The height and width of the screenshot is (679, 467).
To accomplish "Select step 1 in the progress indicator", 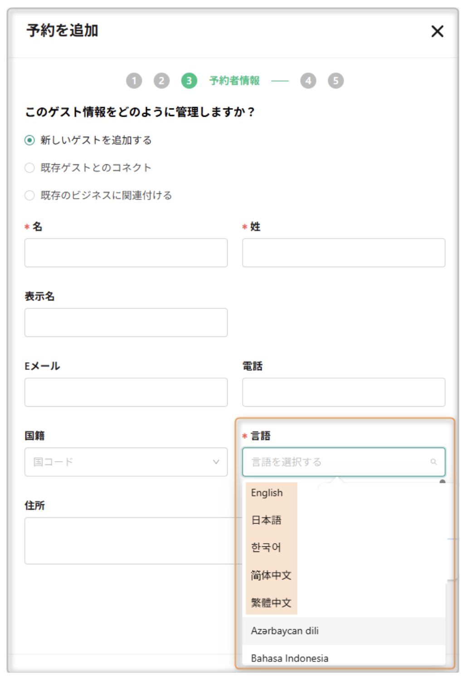I will (135, 80).
